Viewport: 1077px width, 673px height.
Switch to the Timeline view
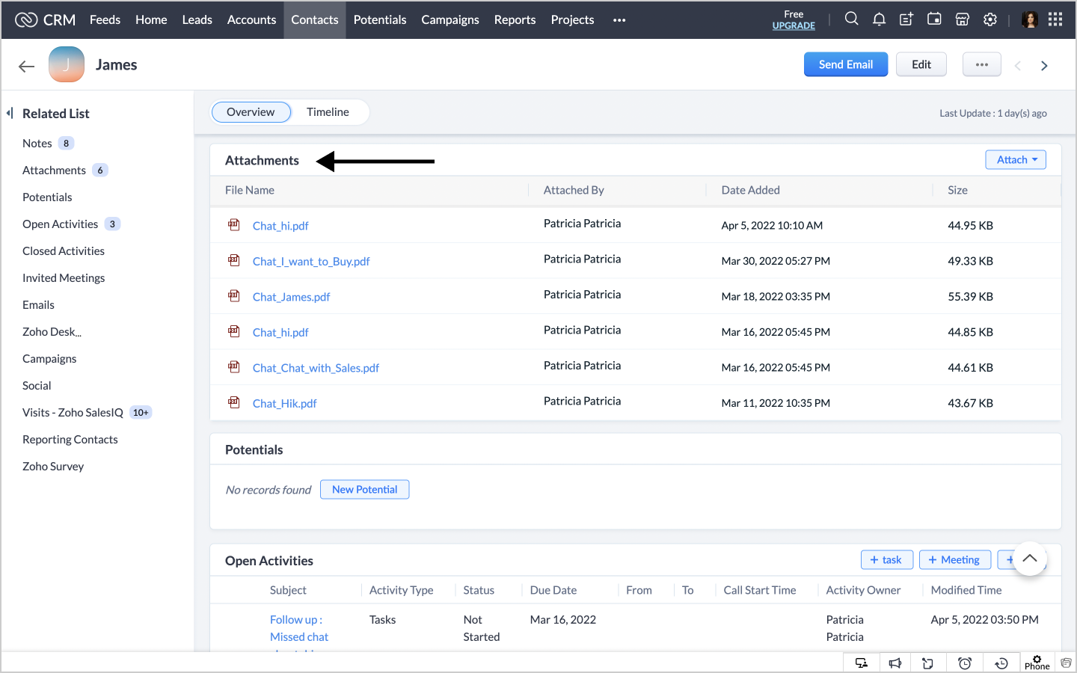pyautogui.click(x=328, y=112)
